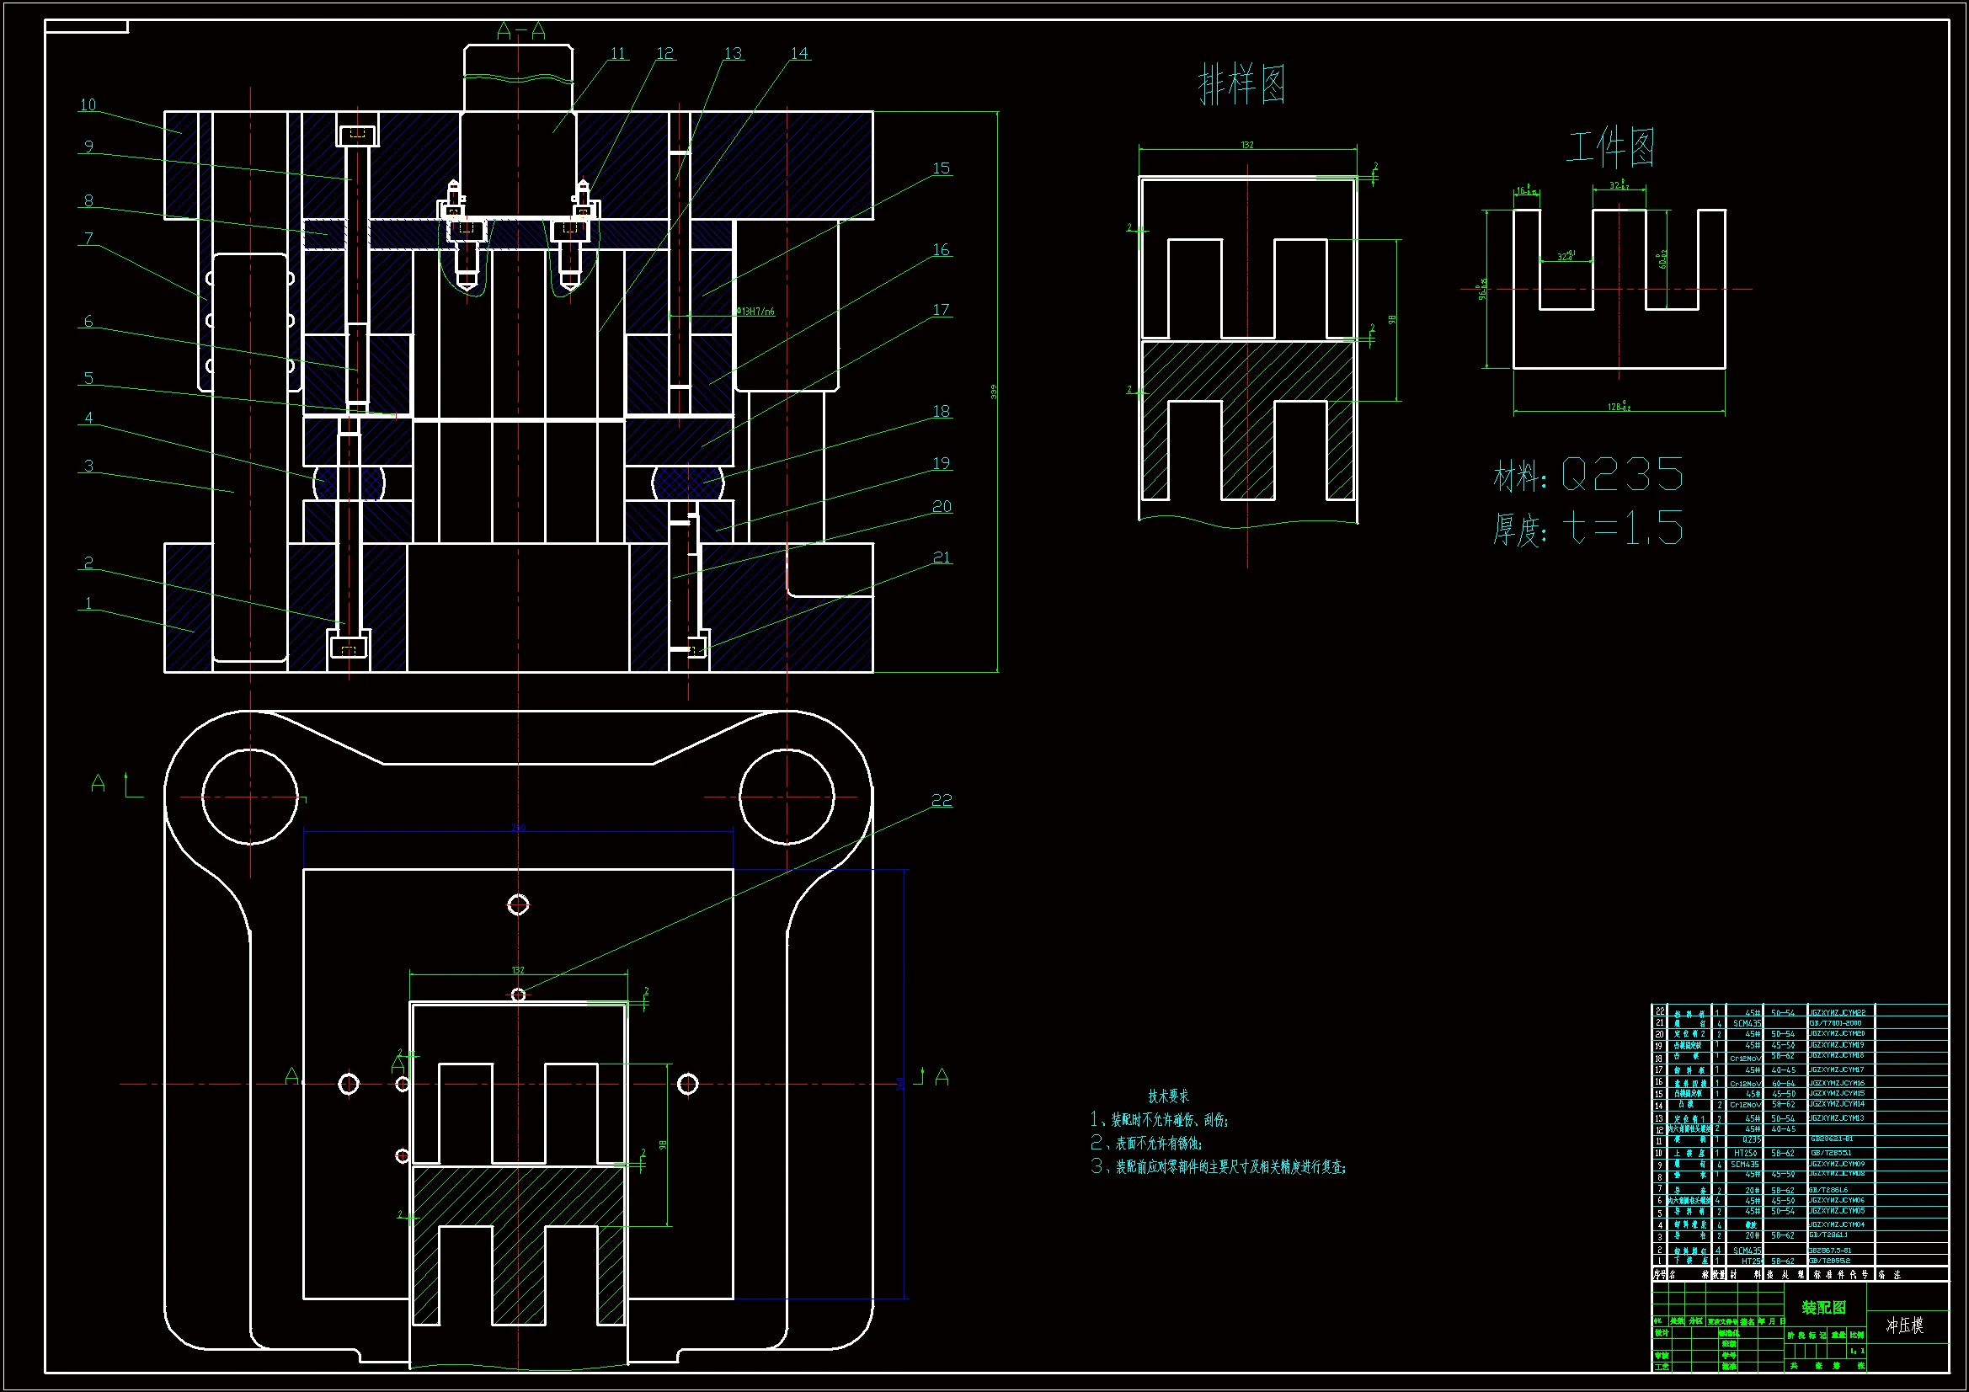
Task: Click the 排样图 heading text
Action: pos(1241,85)
